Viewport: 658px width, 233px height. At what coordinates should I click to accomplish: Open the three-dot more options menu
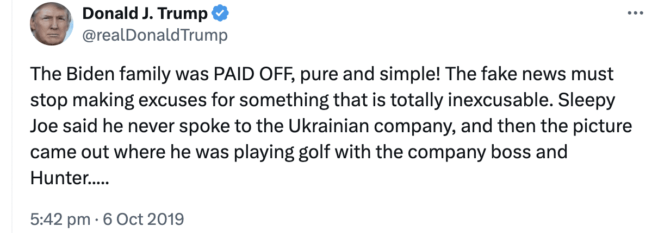(635, 14)
